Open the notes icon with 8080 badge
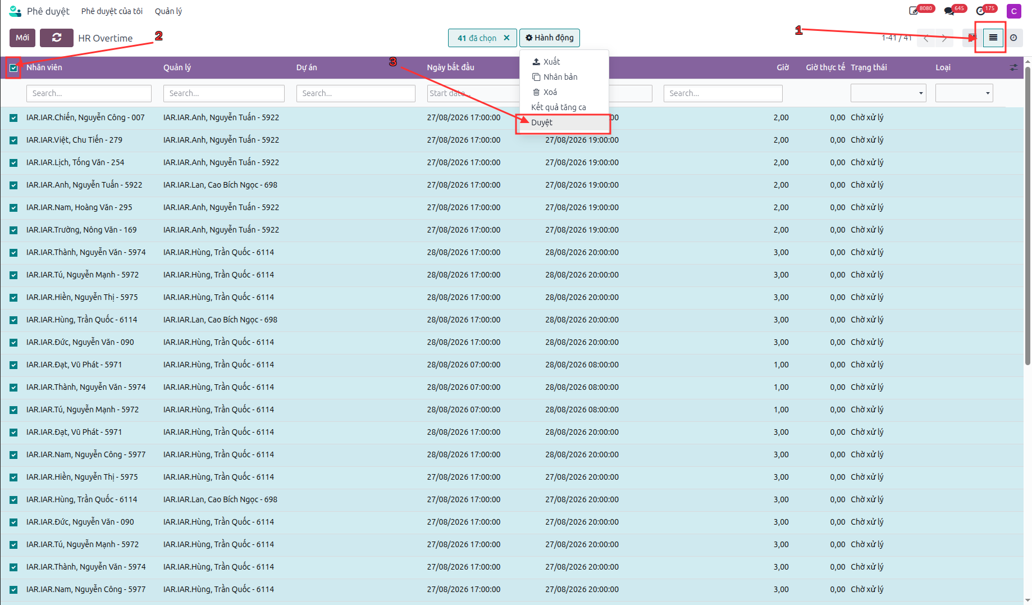Viewport: 1032px width, 605px height. click(x=914, y=11)
